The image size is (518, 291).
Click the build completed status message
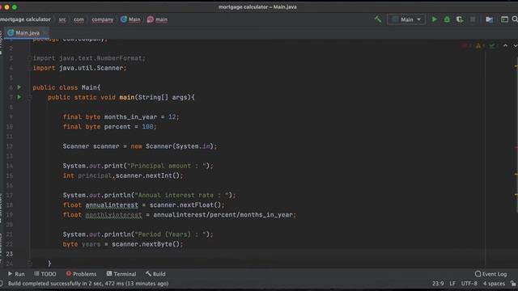[x=88, y=284]
